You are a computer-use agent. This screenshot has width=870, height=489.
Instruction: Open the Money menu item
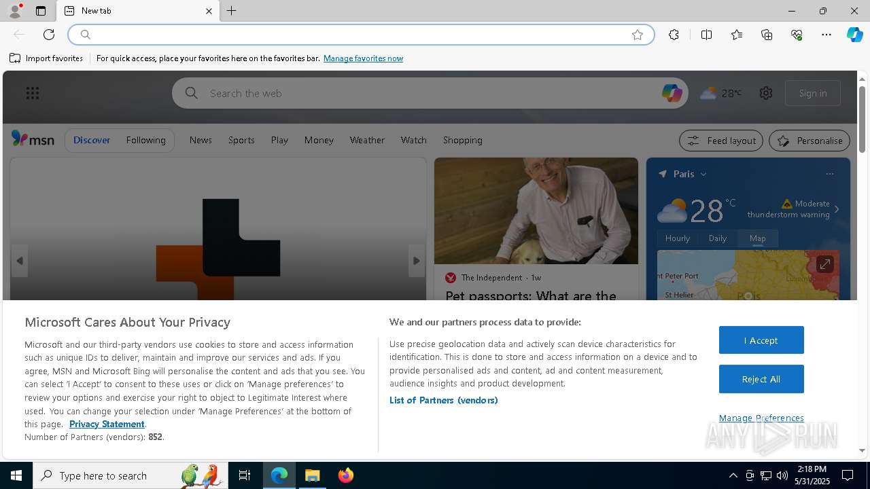pyautogui.click(x=319, y=140)
